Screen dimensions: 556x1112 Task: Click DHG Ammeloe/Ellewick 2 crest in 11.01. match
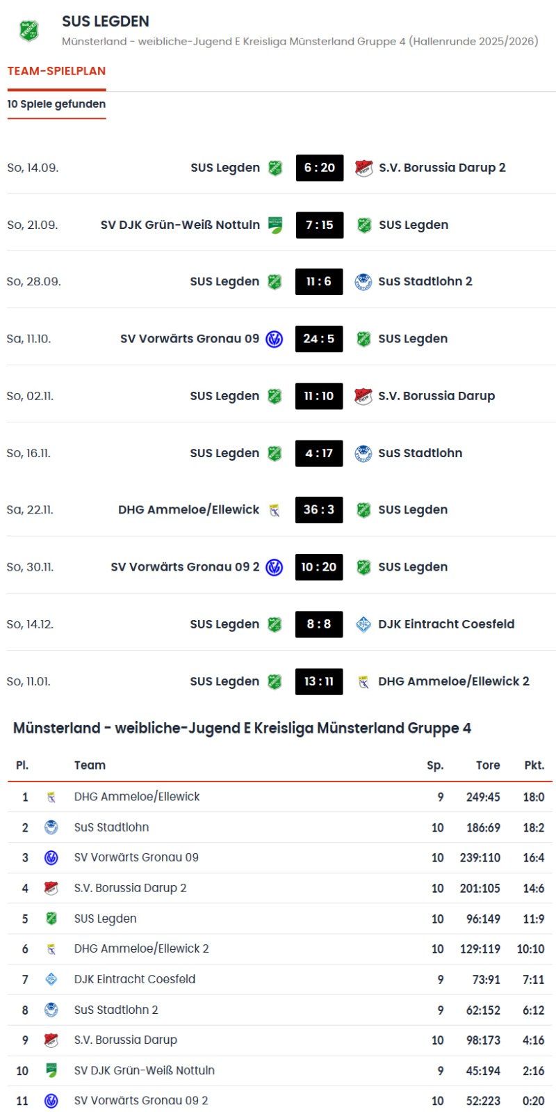363,681
